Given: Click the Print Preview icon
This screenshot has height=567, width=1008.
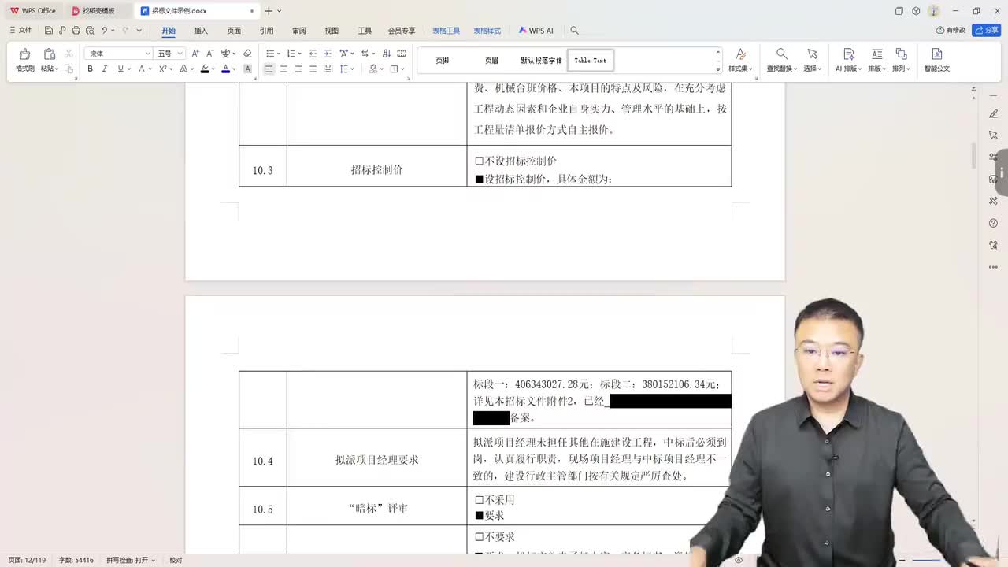Looking at the screenshot, I should 89,31.
